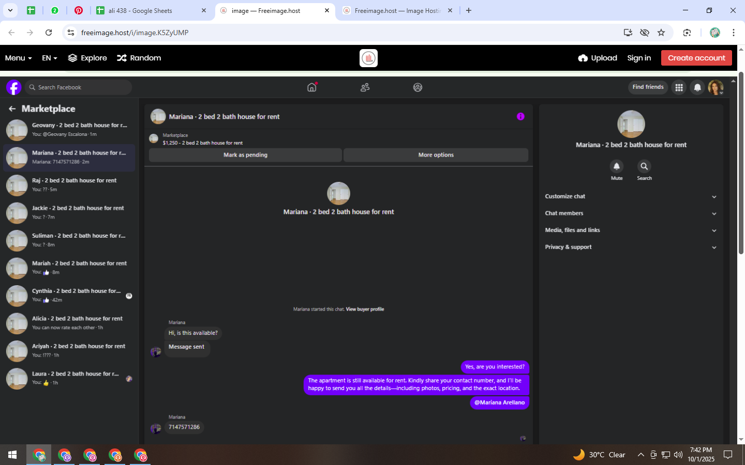Image resolution: width=745 pixels, height=465 pixels.
Task: Show hidden system tray icons
Action: pos(640,455)
